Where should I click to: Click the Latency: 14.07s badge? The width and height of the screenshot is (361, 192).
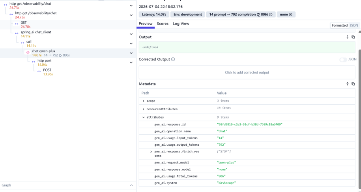point(154,14)
